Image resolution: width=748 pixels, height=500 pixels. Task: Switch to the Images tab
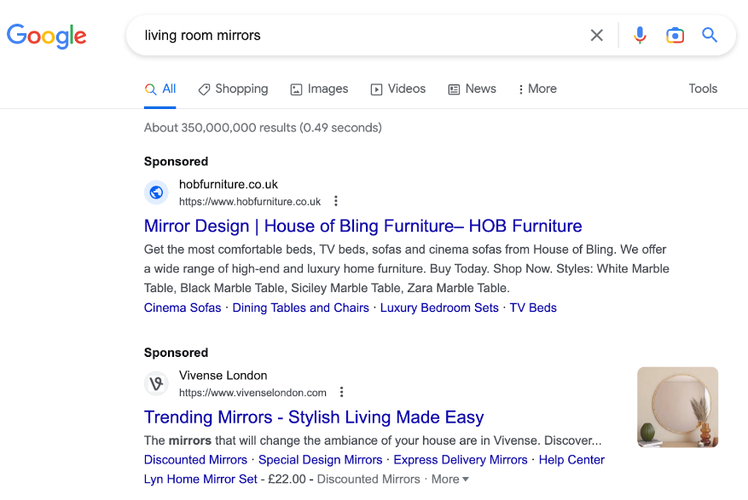319,89
